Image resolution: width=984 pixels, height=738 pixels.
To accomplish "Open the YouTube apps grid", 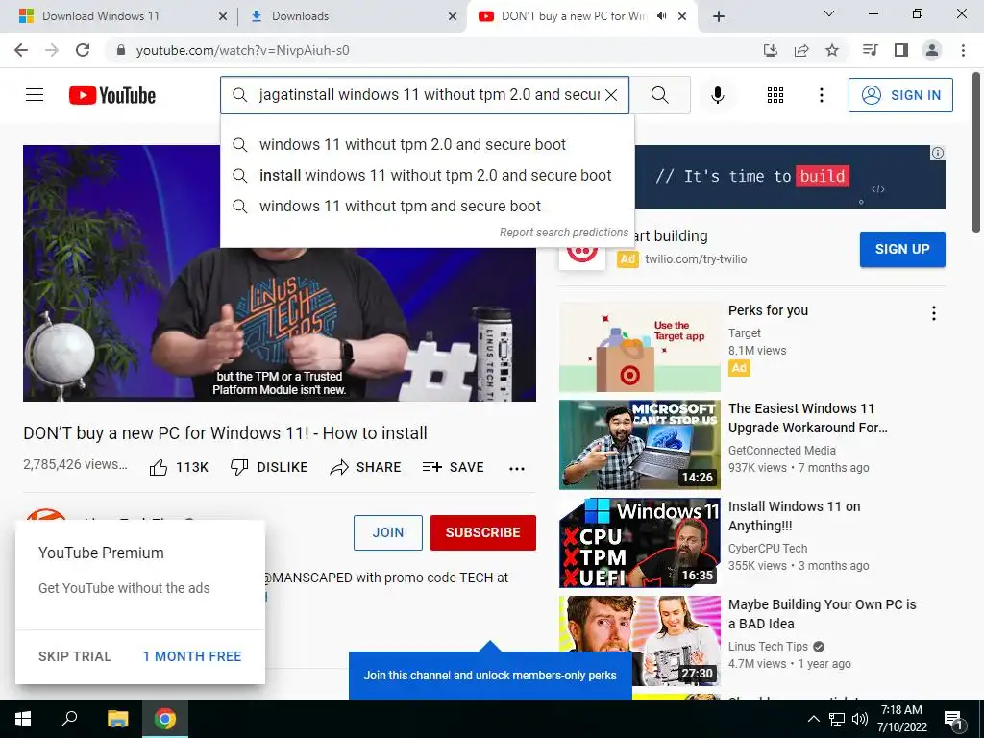I will coord(775,95).
